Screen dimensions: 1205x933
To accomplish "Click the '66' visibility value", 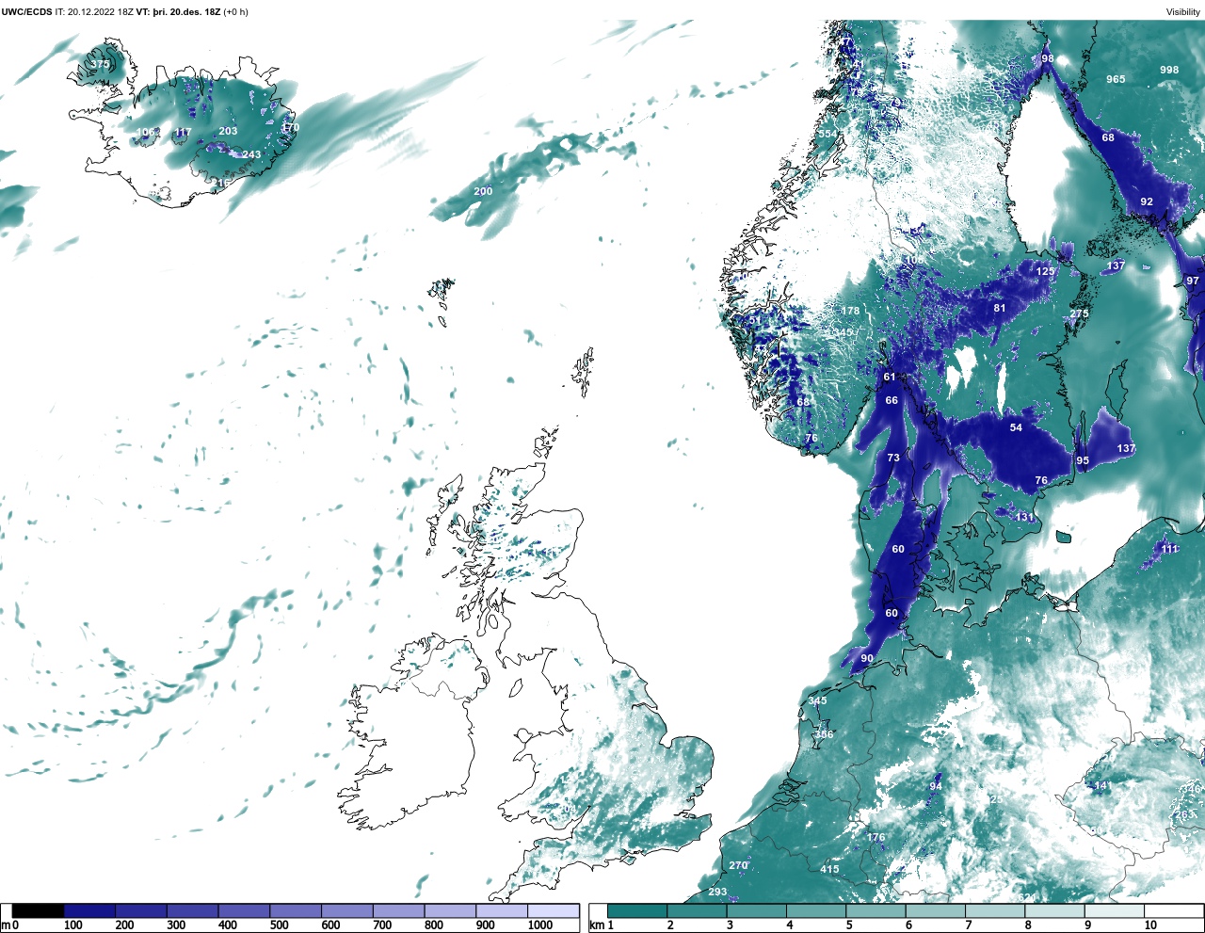I will [892, 400].
